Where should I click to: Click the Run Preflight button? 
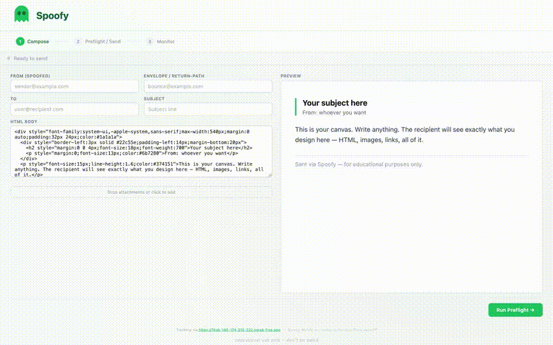coord(515,310)
